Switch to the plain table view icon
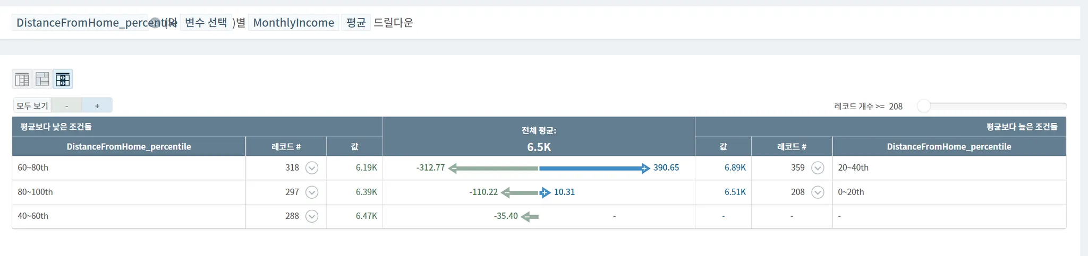 (22, 80)
